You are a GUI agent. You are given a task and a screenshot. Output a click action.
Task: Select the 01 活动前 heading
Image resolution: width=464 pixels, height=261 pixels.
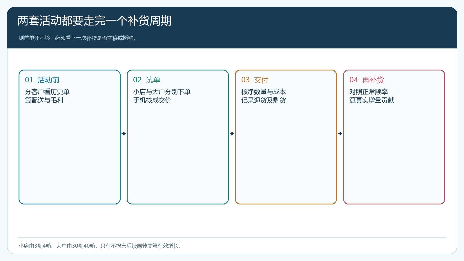tap(42, 80)
